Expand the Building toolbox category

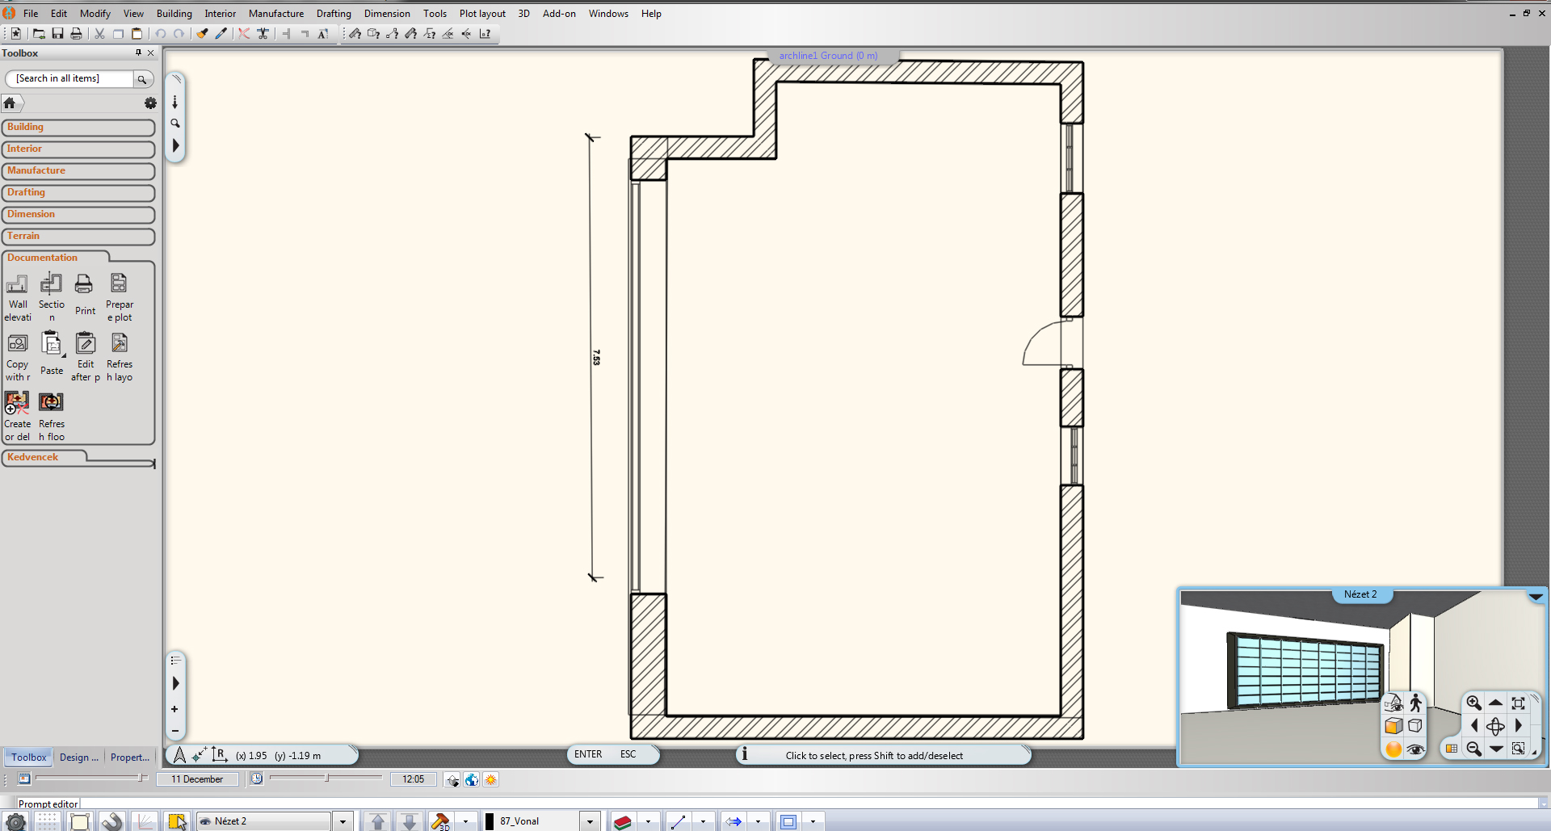[78, 128]
